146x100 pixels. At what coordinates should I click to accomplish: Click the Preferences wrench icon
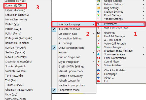point(98,24)
